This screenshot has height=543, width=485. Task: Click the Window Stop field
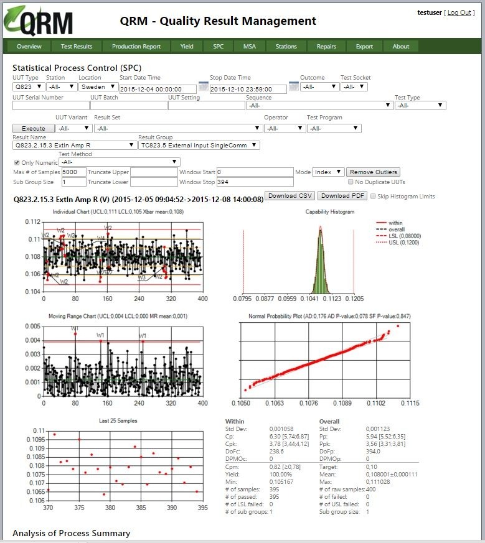(255, 182)
